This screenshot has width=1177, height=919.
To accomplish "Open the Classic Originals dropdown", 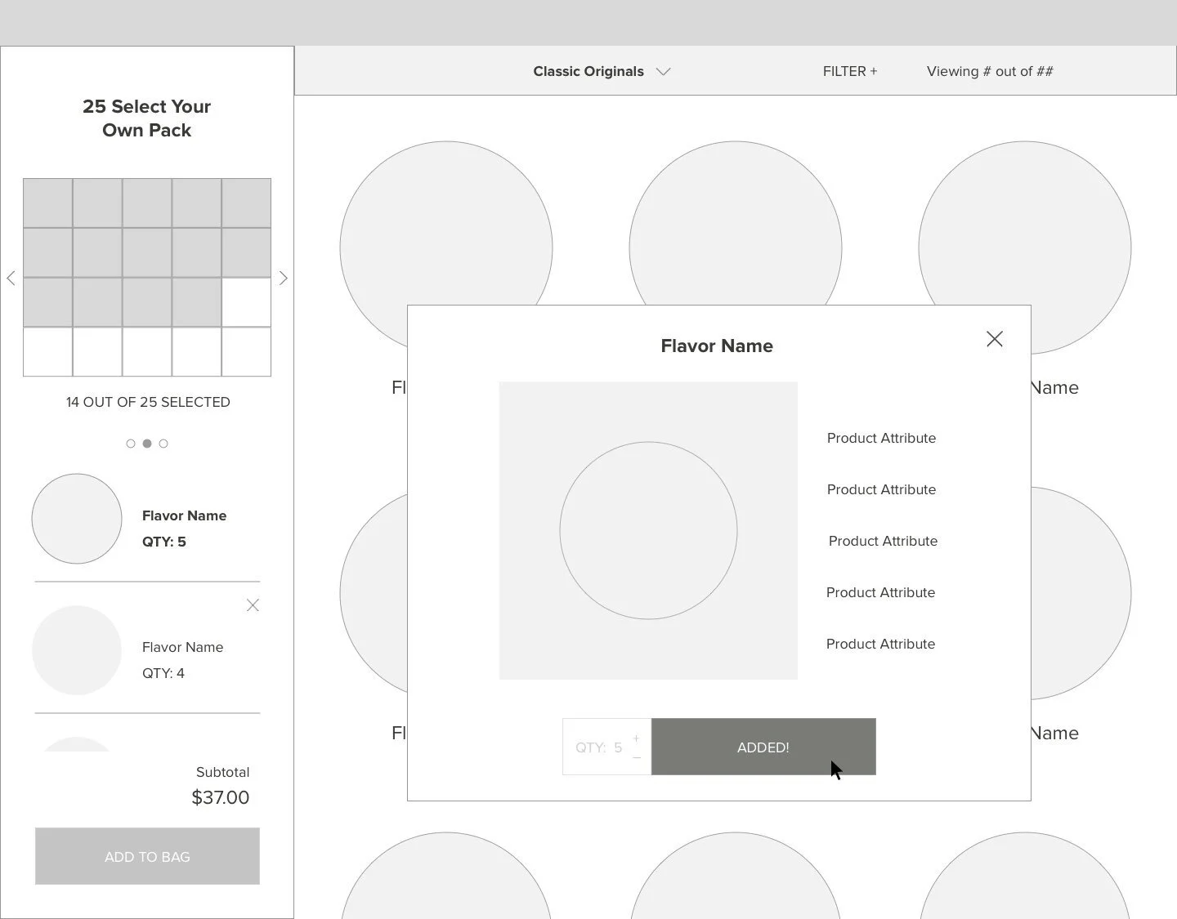I will 602,71.
